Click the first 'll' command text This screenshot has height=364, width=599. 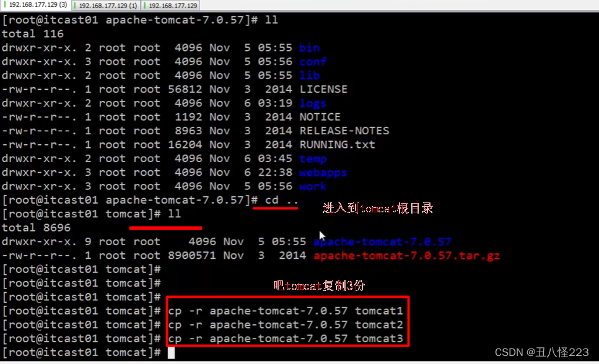[x=271, y=20]
